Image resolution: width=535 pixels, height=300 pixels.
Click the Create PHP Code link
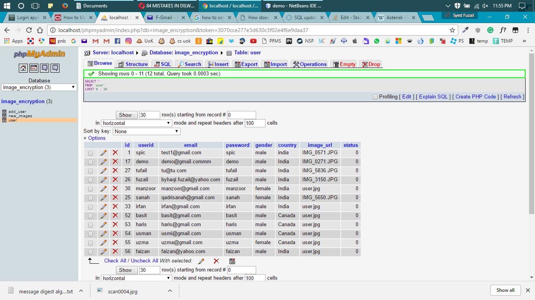pos(475,97)
